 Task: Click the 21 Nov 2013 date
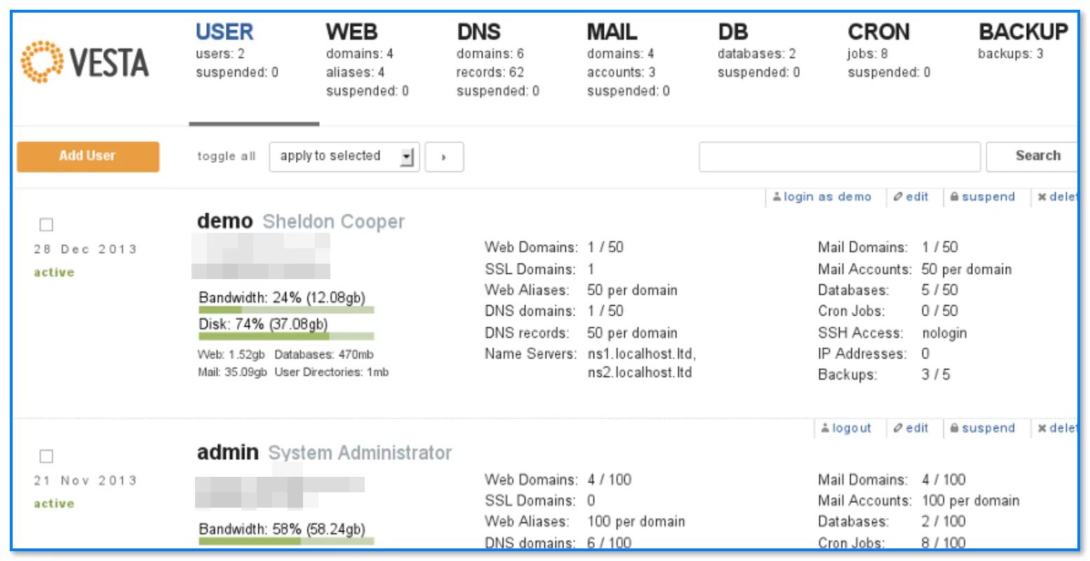click(86, 481)
